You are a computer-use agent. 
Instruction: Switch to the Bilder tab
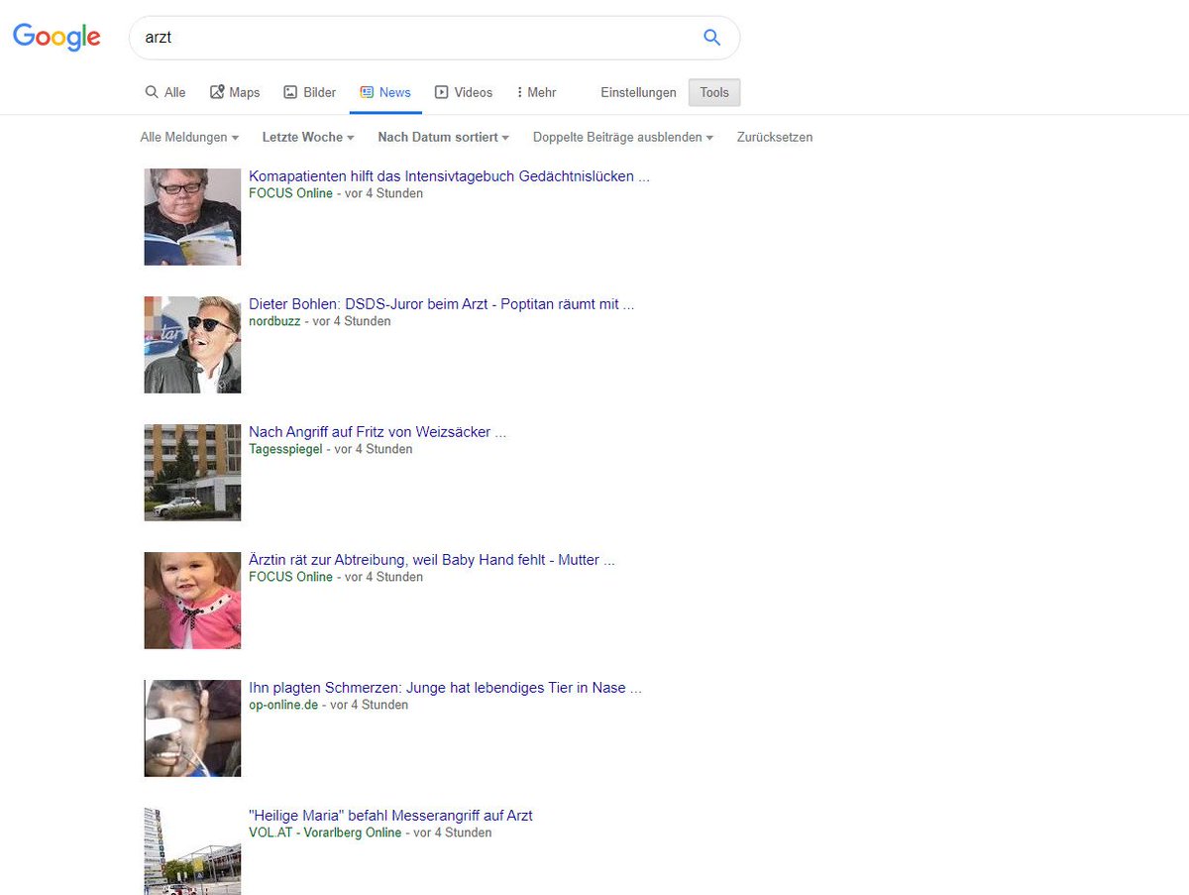(310, 92)
